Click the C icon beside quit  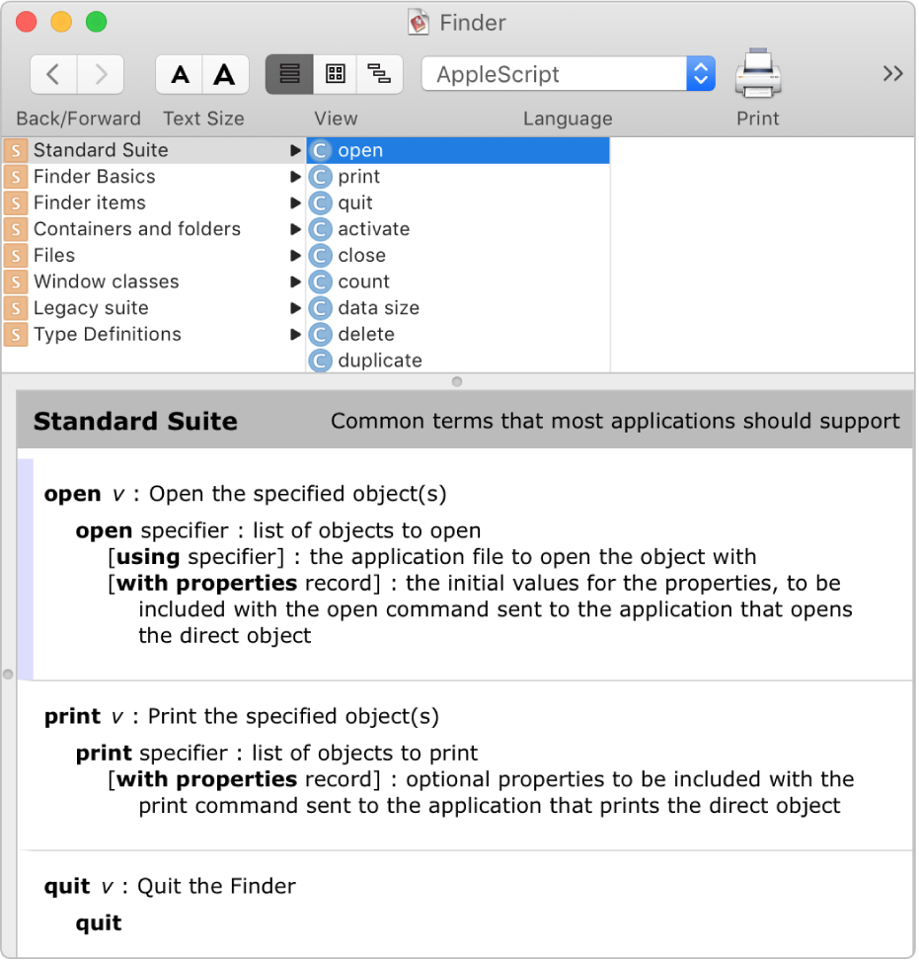pyautogui.click(x=320, y=203)
